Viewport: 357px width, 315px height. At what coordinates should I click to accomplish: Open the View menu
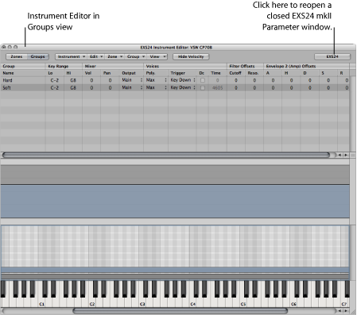(x=157, y=56)
